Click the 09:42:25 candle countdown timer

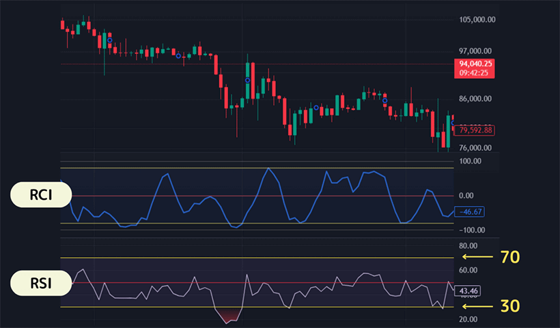477,72
